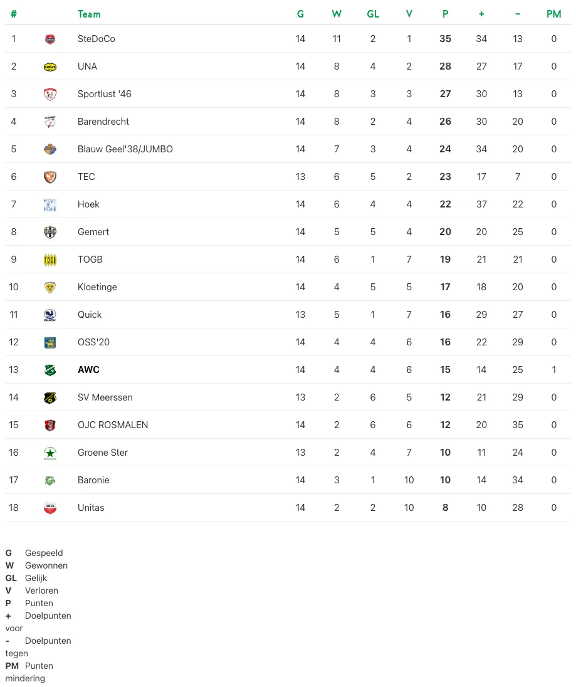Click the TEC orange shield crest

(x=50, y=177)
